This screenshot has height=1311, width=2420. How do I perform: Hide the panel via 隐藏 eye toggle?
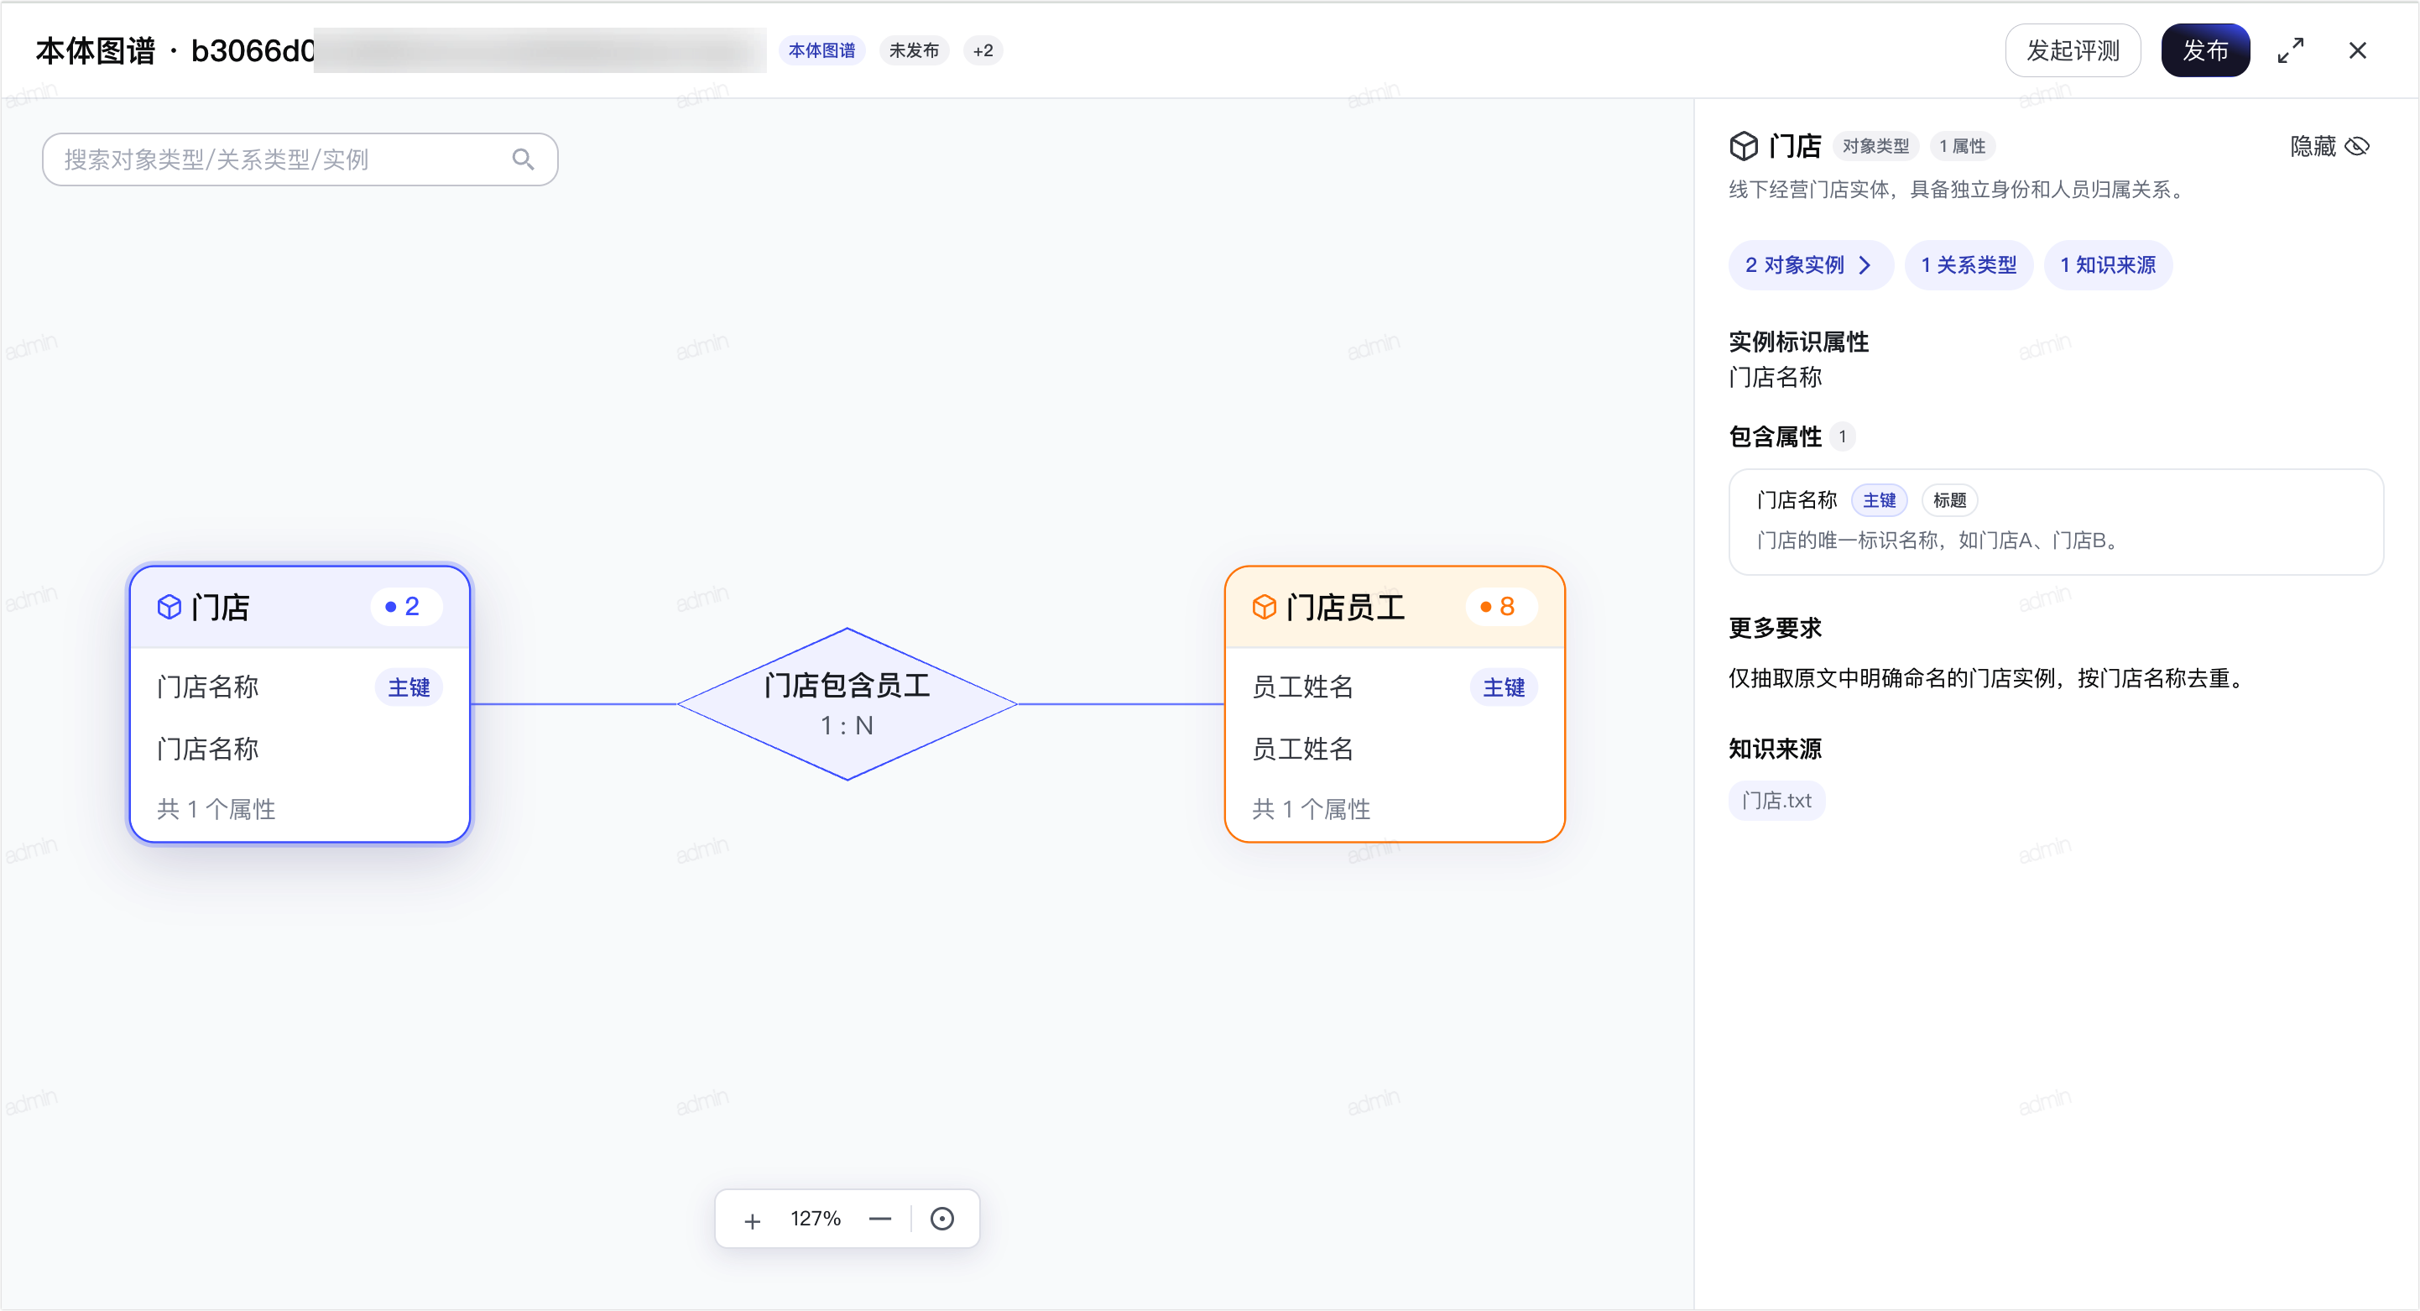point(2331,147)
